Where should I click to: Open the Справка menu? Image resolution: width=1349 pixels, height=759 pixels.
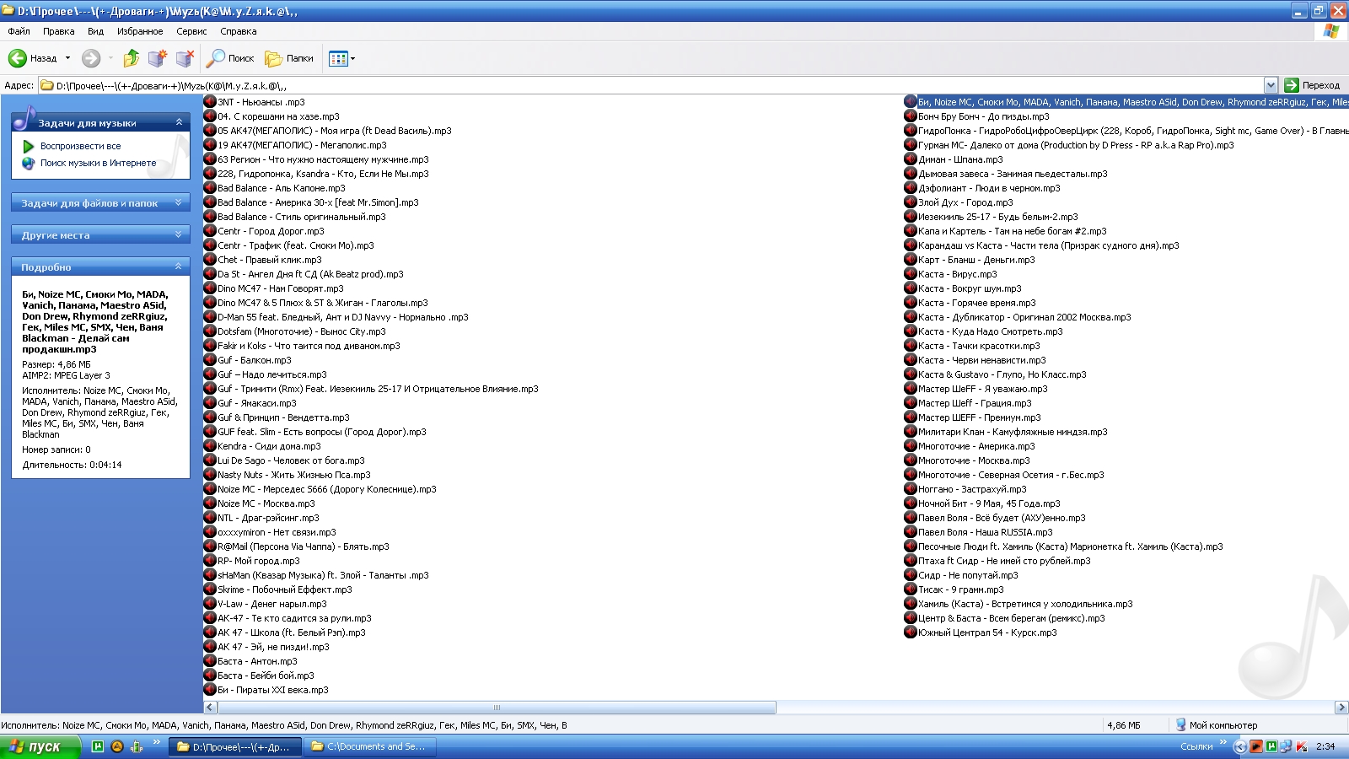[239, 31]
